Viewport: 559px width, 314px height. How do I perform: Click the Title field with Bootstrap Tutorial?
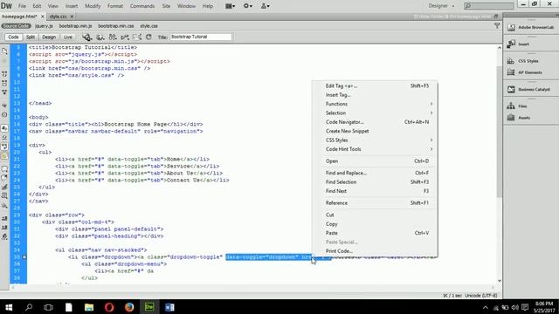(x=201, y=37)
